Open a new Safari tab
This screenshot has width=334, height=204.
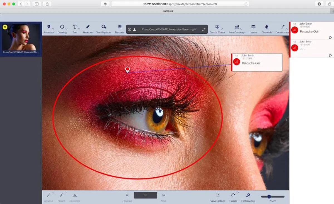click(x=332, y=11)
